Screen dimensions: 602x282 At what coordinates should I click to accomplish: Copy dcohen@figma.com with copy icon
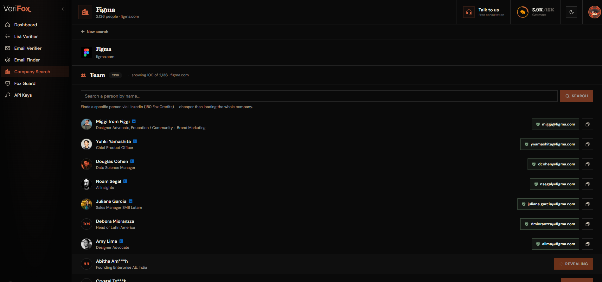pos(587,164)
